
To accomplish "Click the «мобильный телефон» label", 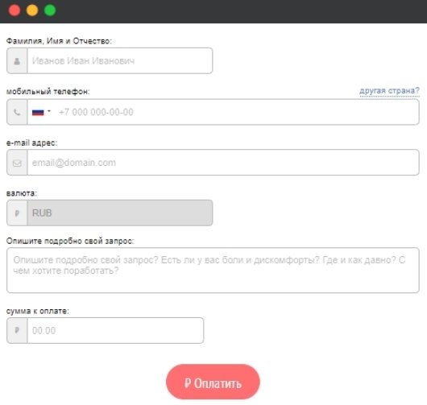I will [48, 92].
